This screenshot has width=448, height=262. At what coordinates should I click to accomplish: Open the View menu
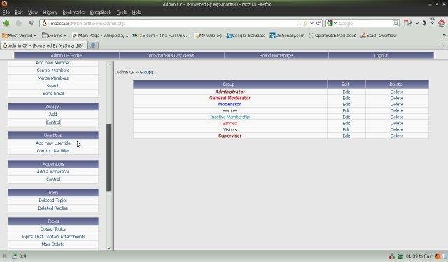click(x=33, y=13)
